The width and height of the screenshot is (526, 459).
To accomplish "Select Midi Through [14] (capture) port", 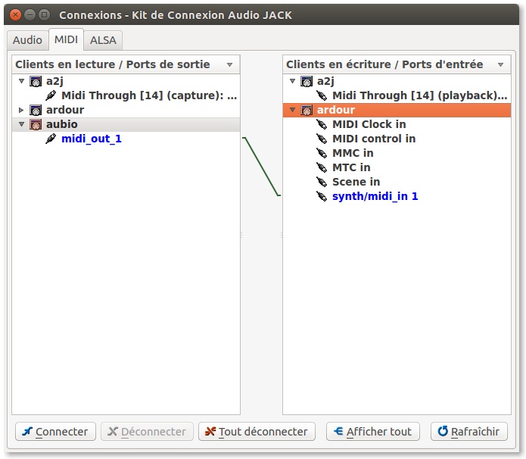I will [x=149, y=95].
